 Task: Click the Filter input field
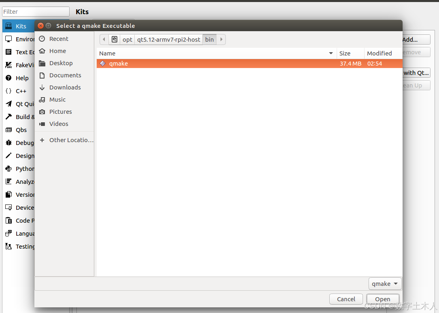tap(36, 11)
